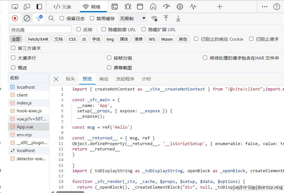Toggle device emulation icon
This screenshot has width=284, height=193.
click(x=27, y=7)
